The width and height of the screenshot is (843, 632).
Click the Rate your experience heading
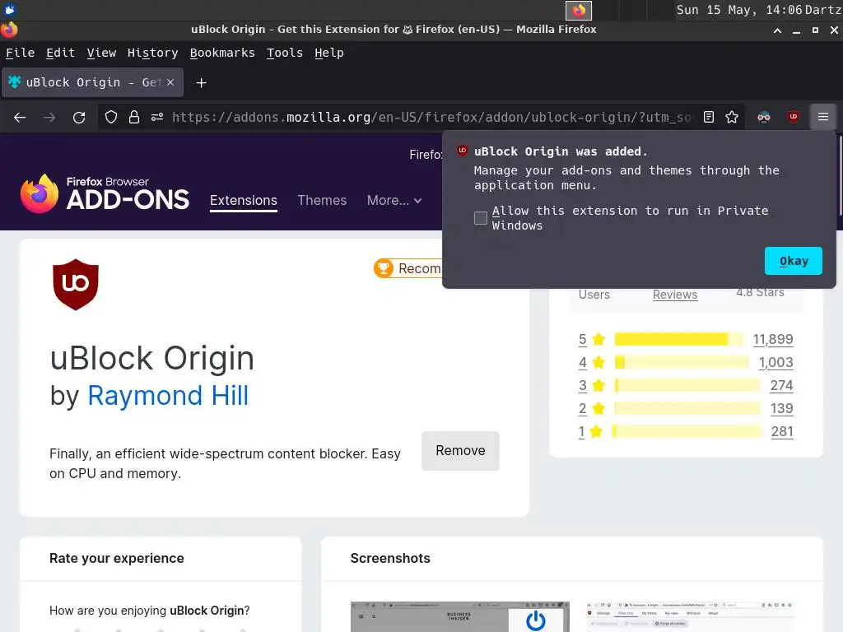(117, 559)
